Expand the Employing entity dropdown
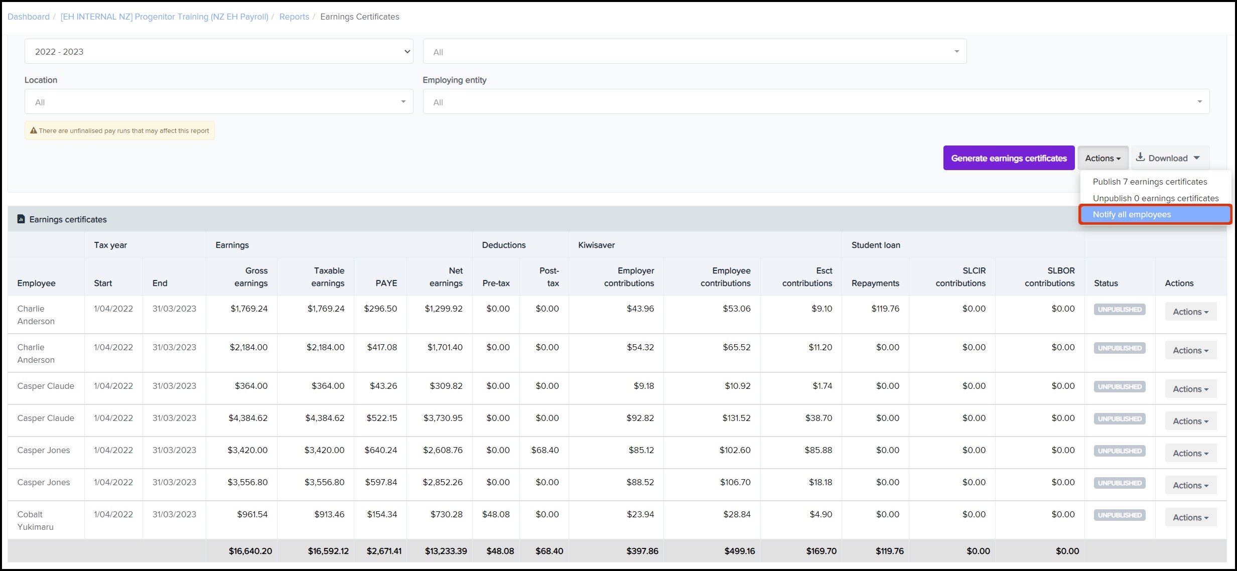1237x571 pixels. click(815, 102)
